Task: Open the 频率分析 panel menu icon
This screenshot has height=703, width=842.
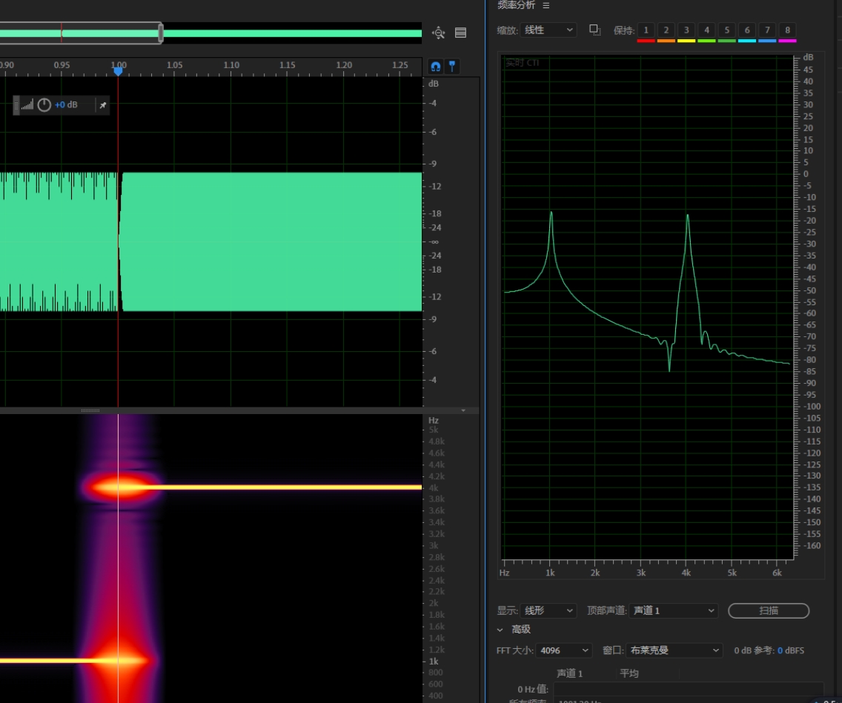Action: [546, 5]
